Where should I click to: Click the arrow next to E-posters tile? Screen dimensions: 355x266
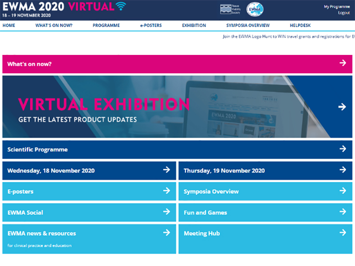click(166, 191)
